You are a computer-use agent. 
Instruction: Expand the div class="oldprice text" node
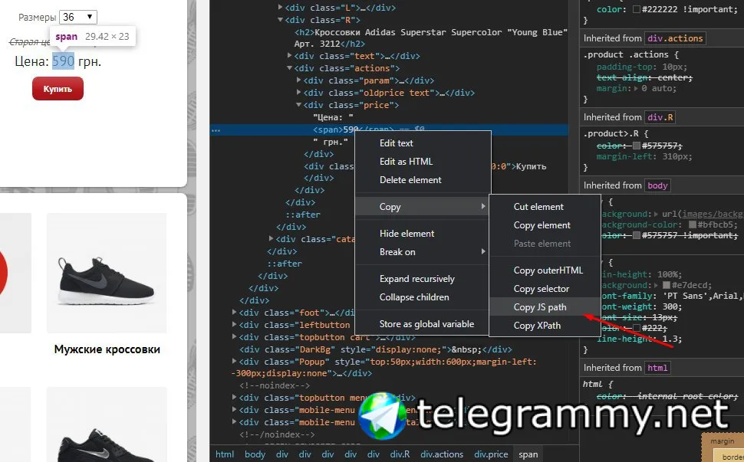299,93
